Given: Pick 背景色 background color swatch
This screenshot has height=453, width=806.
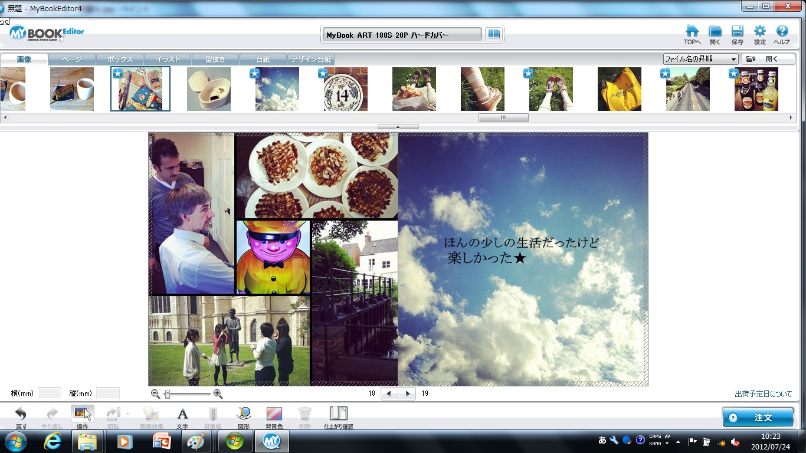Looking at the screenshot, I should coord(274,415).
